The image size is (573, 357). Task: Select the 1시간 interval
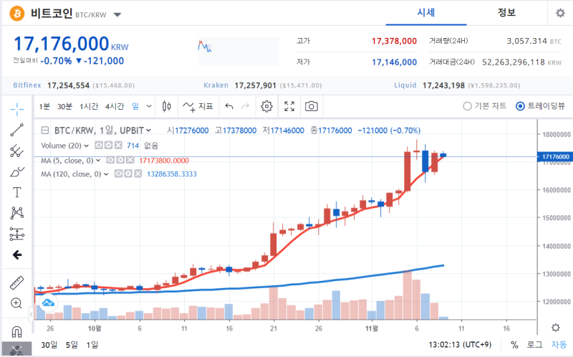point(89,106)
